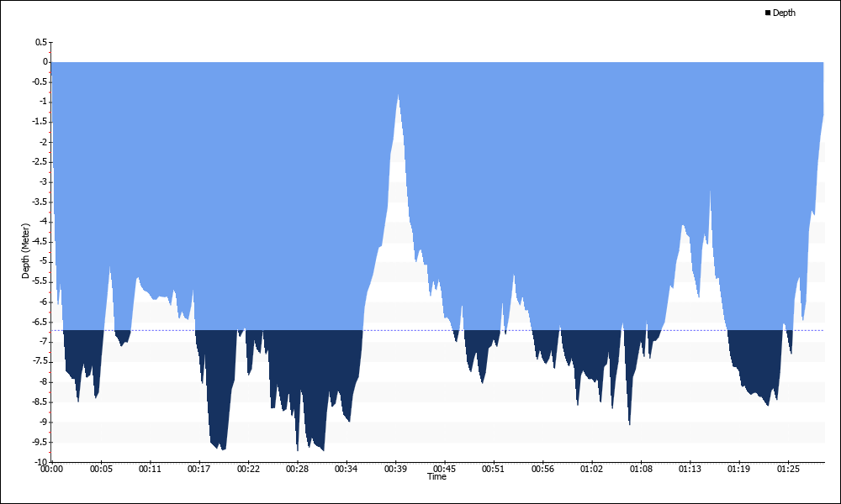The image size is (841, 504).
Task: Click the Time axis title
Action: 436,476
